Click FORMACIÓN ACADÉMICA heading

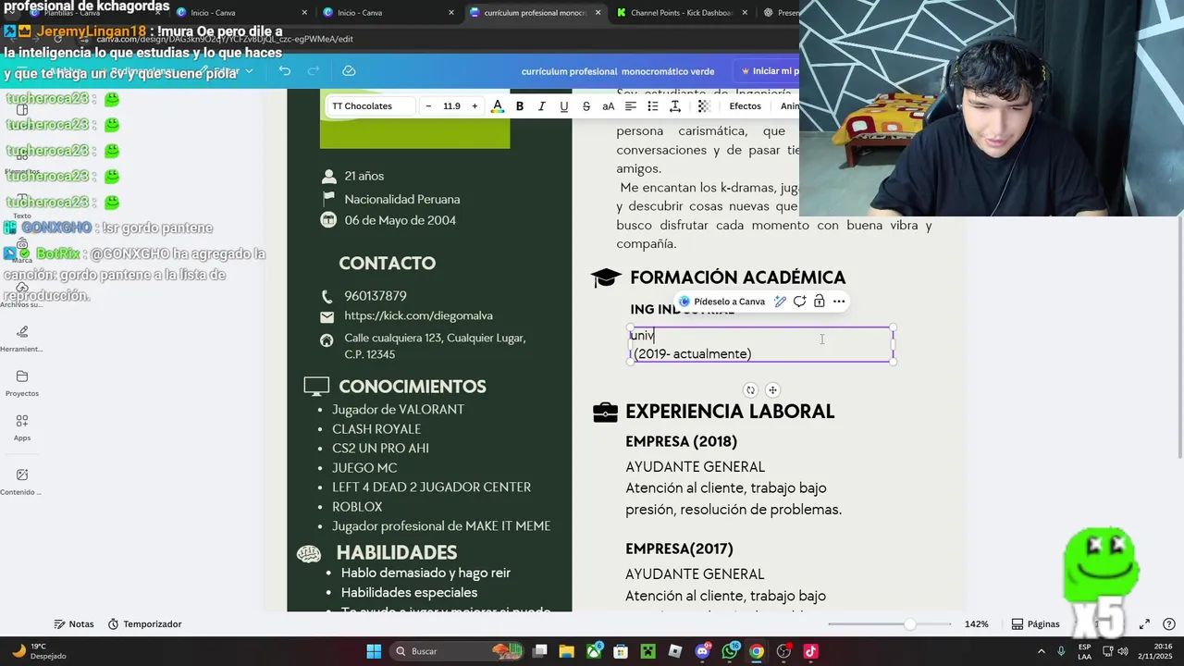coord(737,277)
